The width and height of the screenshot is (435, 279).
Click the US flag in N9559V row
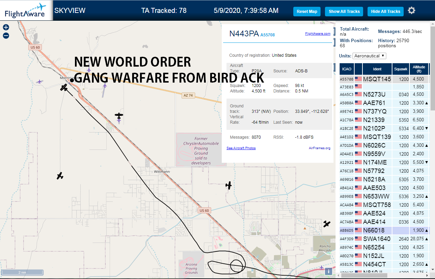tap(358, 154)
